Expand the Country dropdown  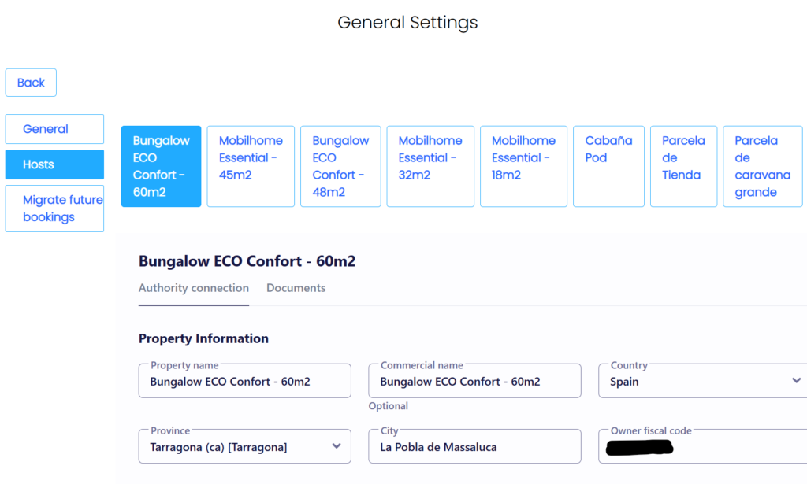pyautogui.click(x=795, y=381)
